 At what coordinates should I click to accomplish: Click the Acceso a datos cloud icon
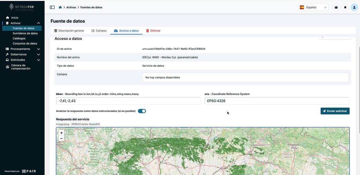[116, 30]
